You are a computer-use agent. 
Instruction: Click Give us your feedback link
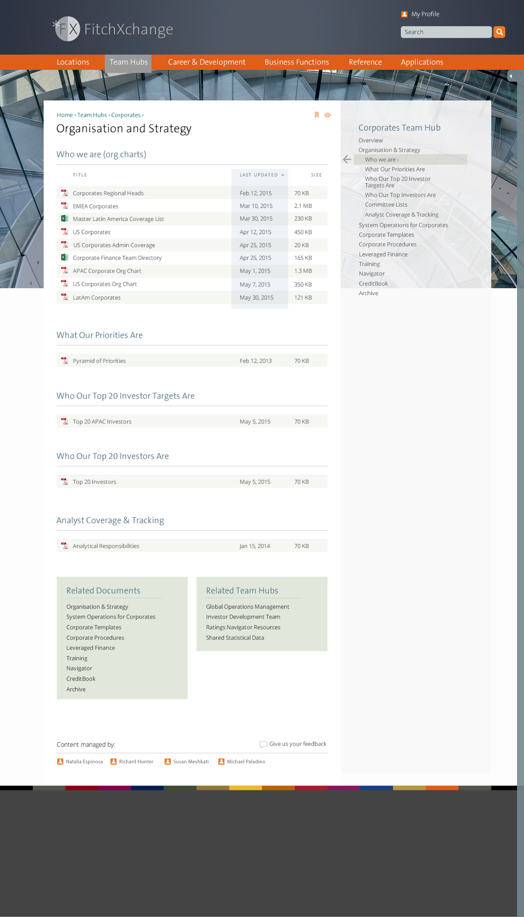click(298, 744)
